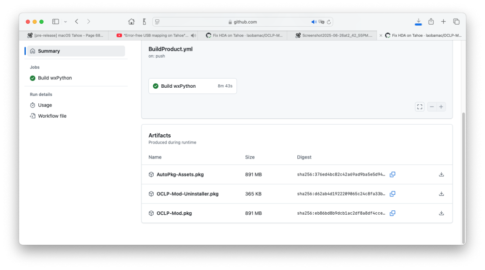485x270 pixels.
Task: Click the green check beside the sidebar Build wxPython job
Action: [x=32, y=78]
